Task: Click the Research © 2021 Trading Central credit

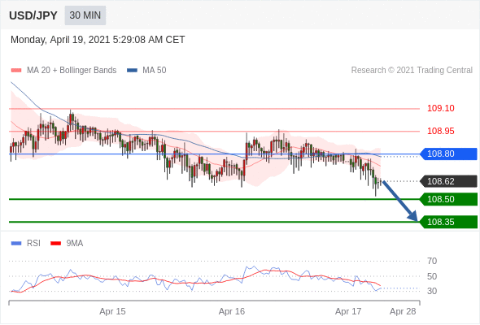Action: [412, 71]
